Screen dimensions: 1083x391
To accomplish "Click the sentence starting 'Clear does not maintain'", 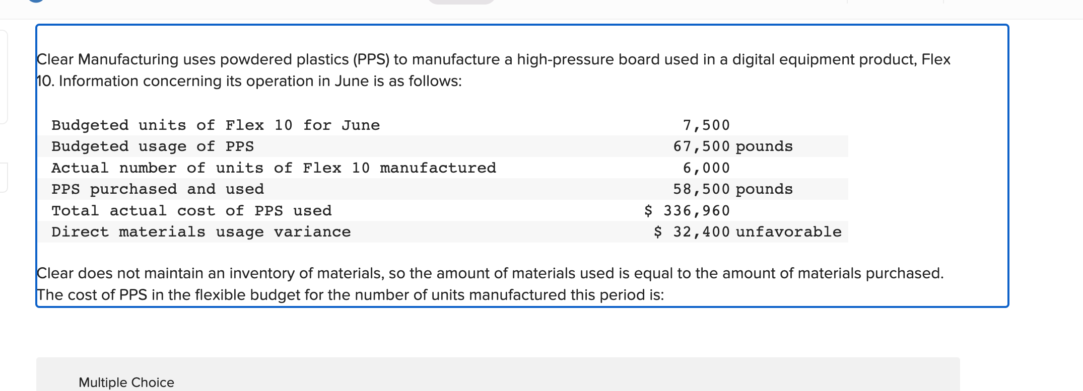I will [489, 273].
